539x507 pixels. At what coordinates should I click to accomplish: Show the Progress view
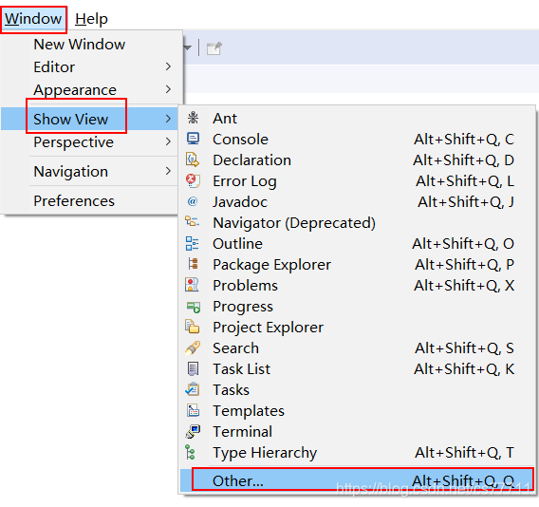[358, 306]
